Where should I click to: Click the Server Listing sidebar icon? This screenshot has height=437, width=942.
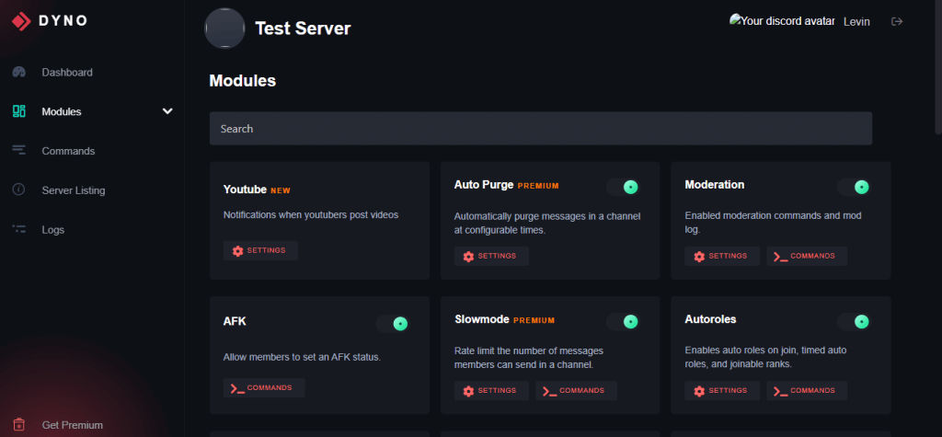pos(18,190)
